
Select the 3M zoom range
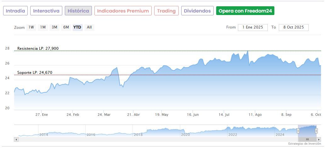click(x=54, y=27)
